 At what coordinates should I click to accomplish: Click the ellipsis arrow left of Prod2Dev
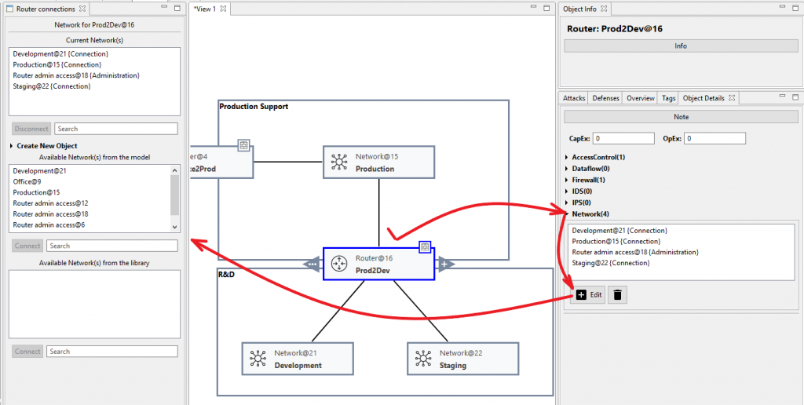(x=312, y=264)
